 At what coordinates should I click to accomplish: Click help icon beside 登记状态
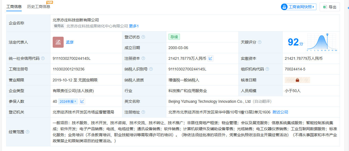[143, 37]
